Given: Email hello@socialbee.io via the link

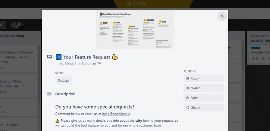Looking at the screenshot, I should click(x=116, y=114).
